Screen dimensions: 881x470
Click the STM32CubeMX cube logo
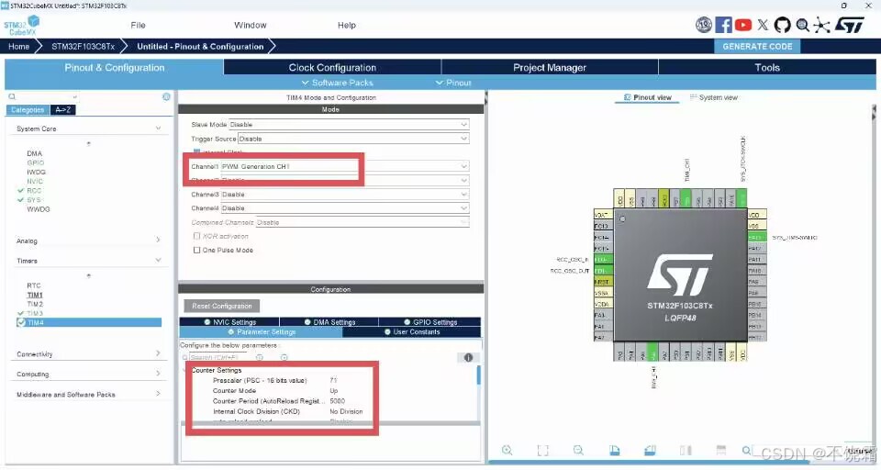click(x=22, y=25)
